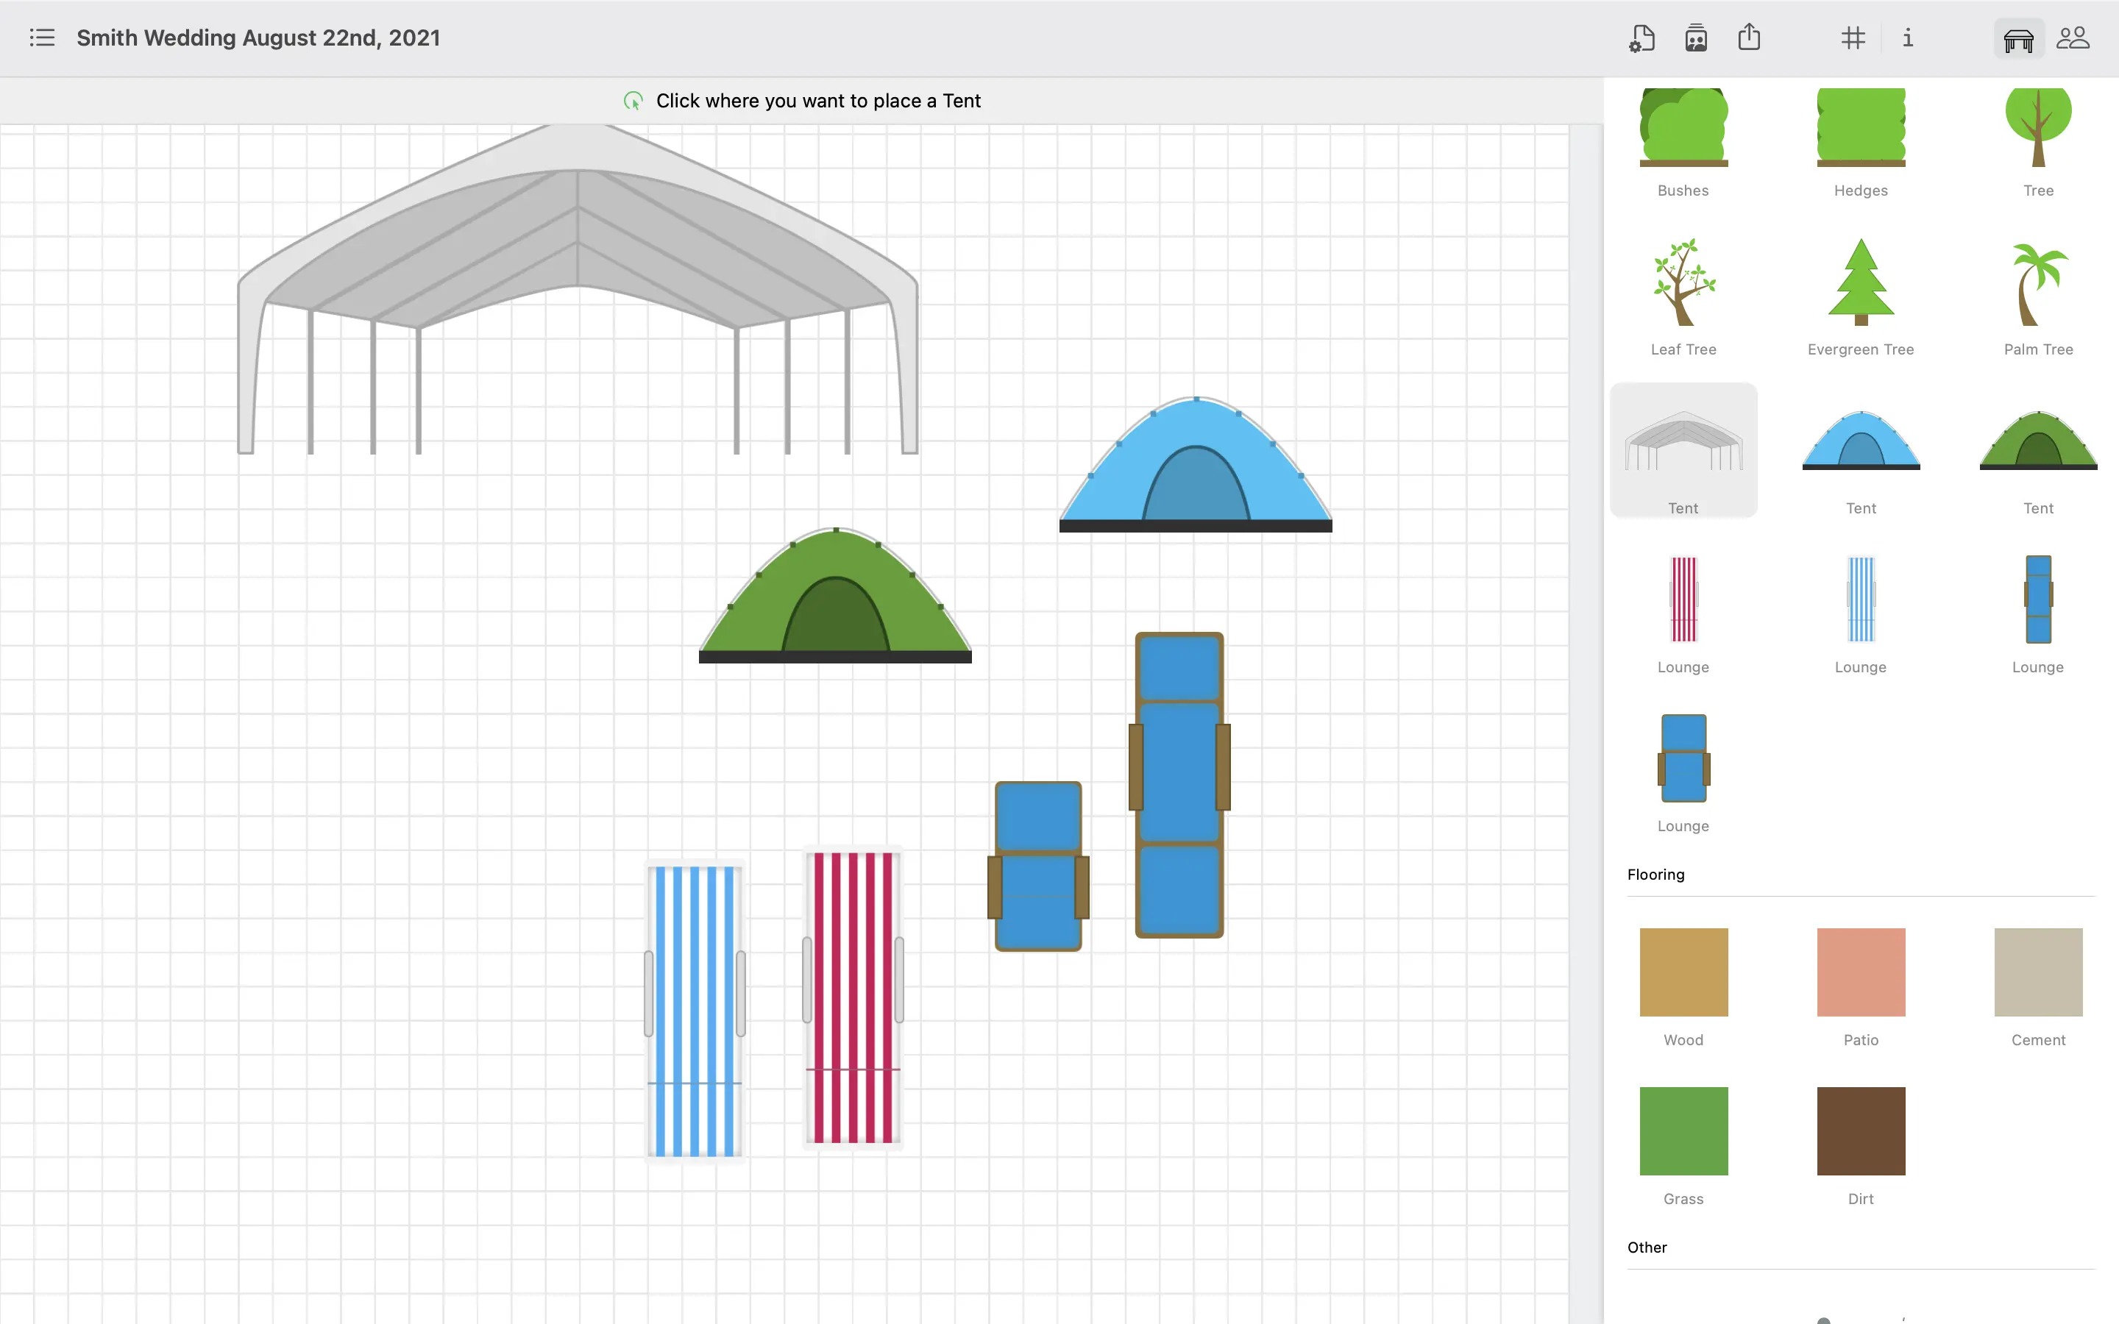The width and height of the screenshot is (2119, 1324).
Task: Toggle the grid hash icon
Action: click(x=1853, y=38)
